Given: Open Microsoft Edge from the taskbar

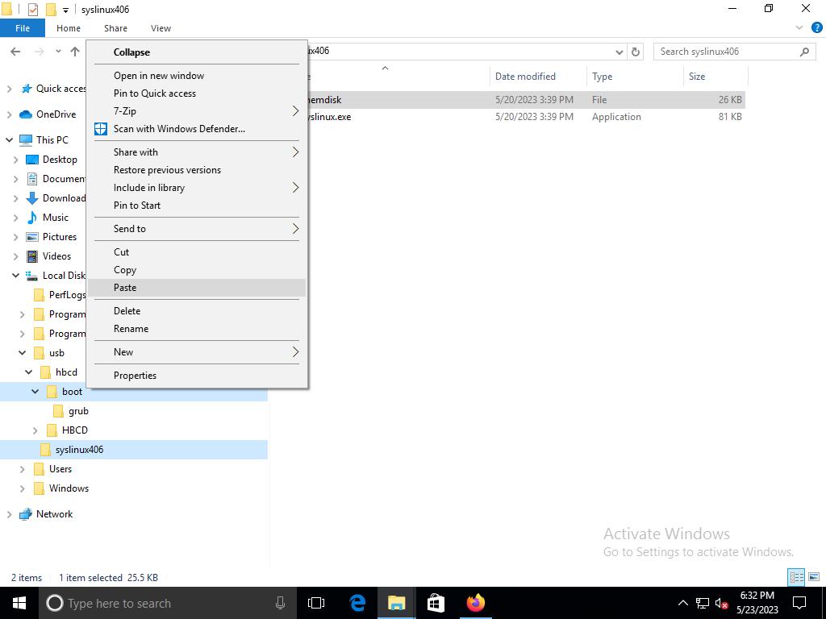Looking at the screenshot, I should tap(357, 603).
